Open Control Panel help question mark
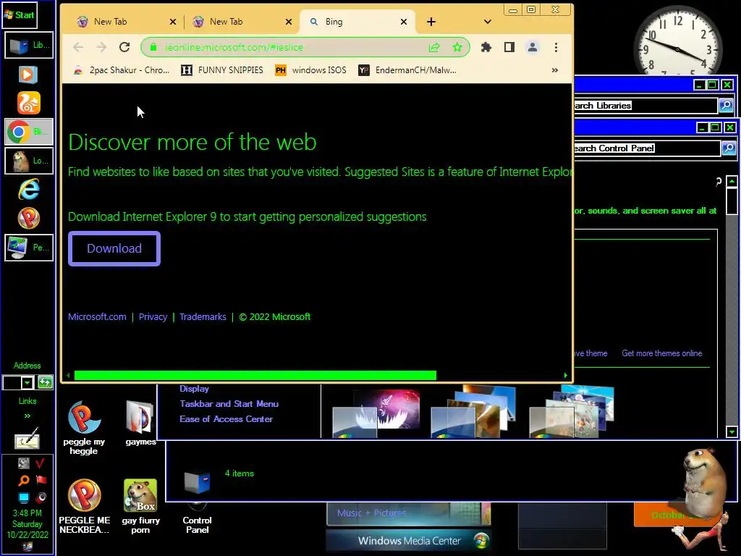The width and height of the screenshot is (741, 556). [719, 181]
